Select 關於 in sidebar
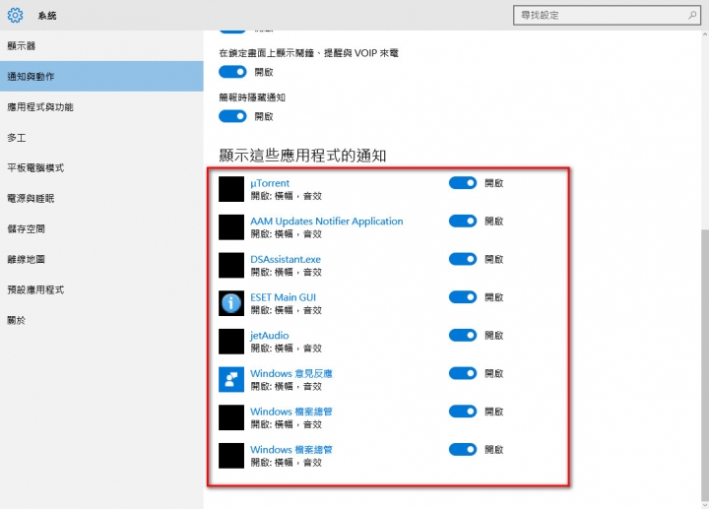Screen dimensions: 709x509 [x=101, y=320]
